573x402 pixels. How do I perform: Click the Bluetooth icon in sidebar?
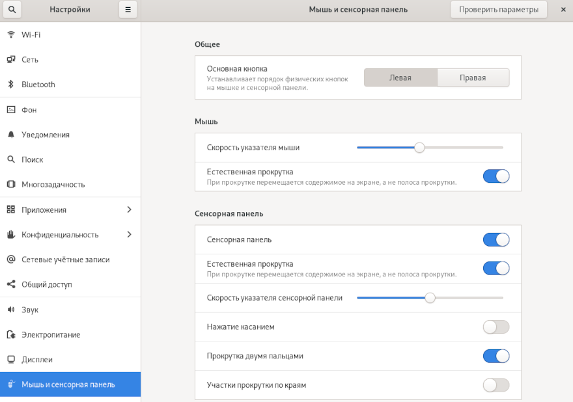click(10, 85)
